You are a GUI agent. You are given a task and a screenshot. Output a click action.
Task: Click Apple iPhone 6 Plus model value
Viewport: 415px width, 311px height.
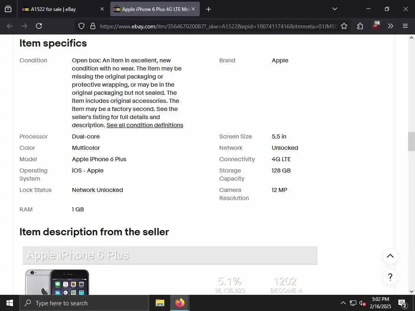click(99, 159)
